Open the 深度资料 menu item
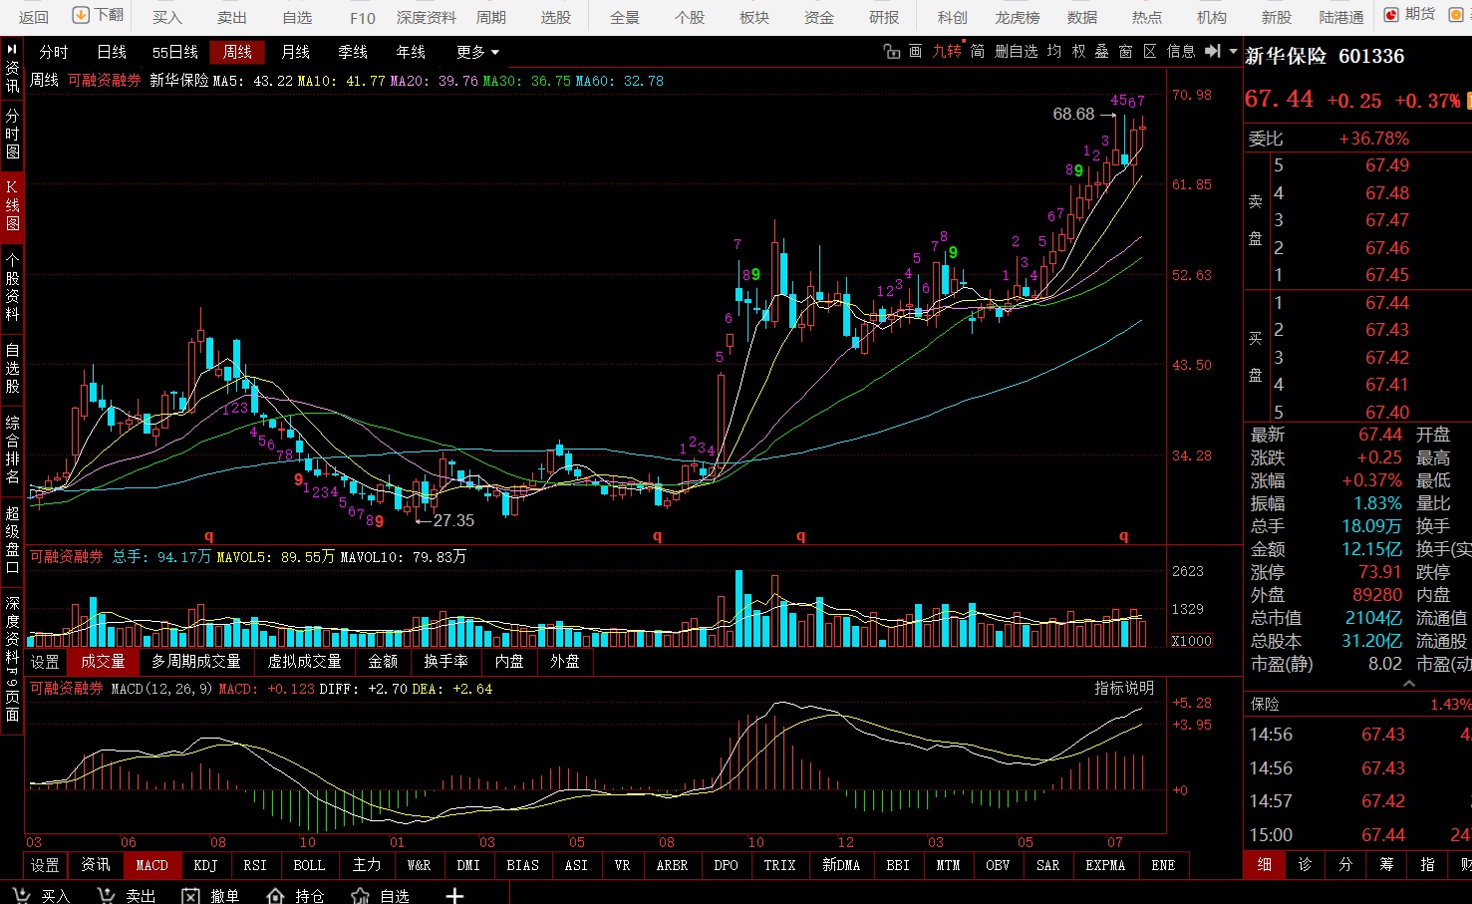This screenshot has height=904, width=1472. pos(427,17)
